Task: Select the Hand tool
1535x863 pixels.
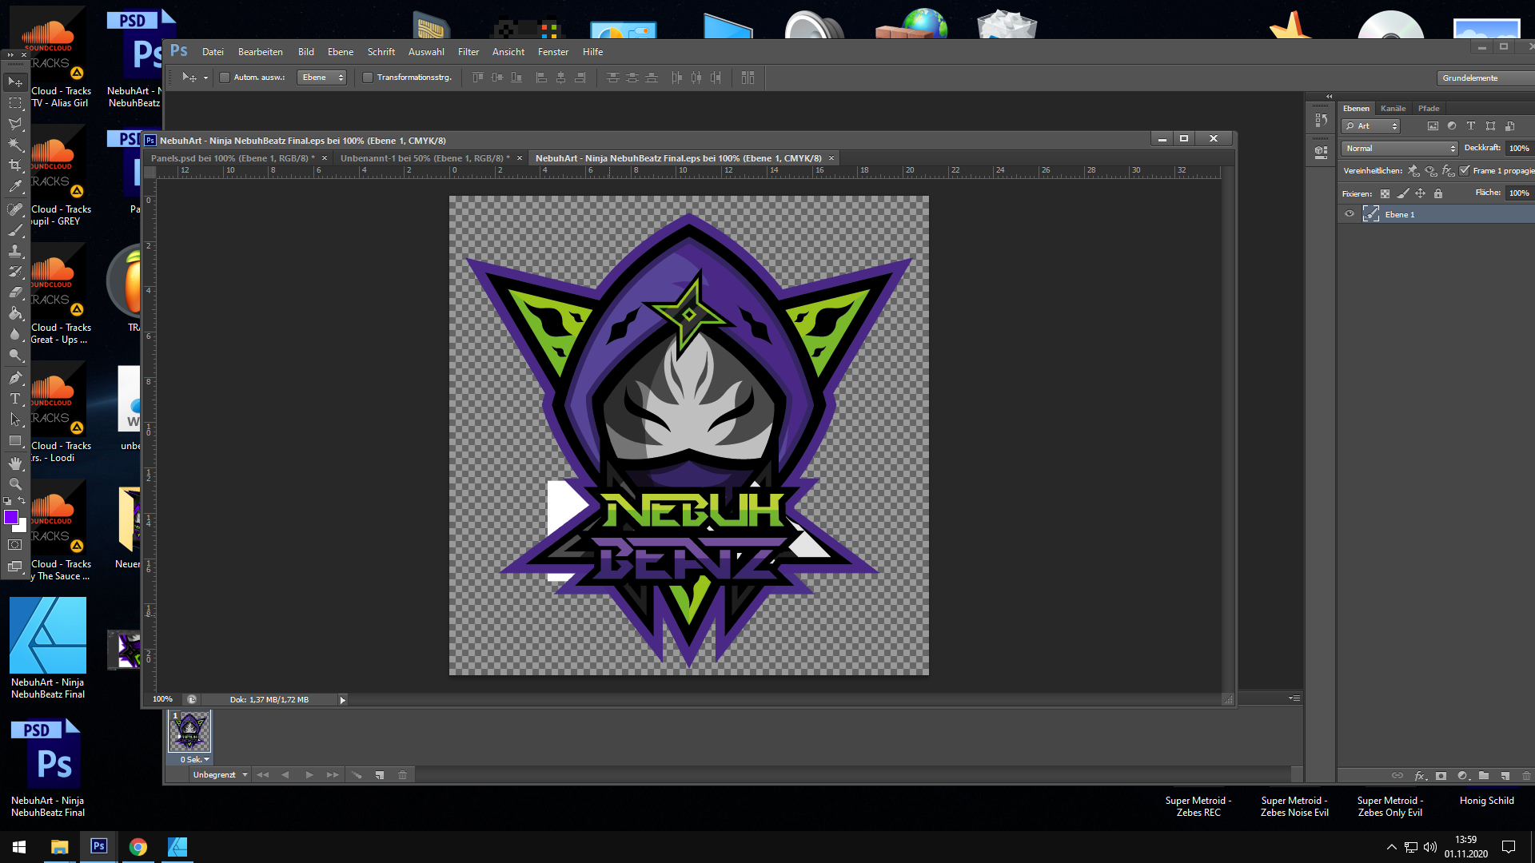Action: click(x=15, y=463)
